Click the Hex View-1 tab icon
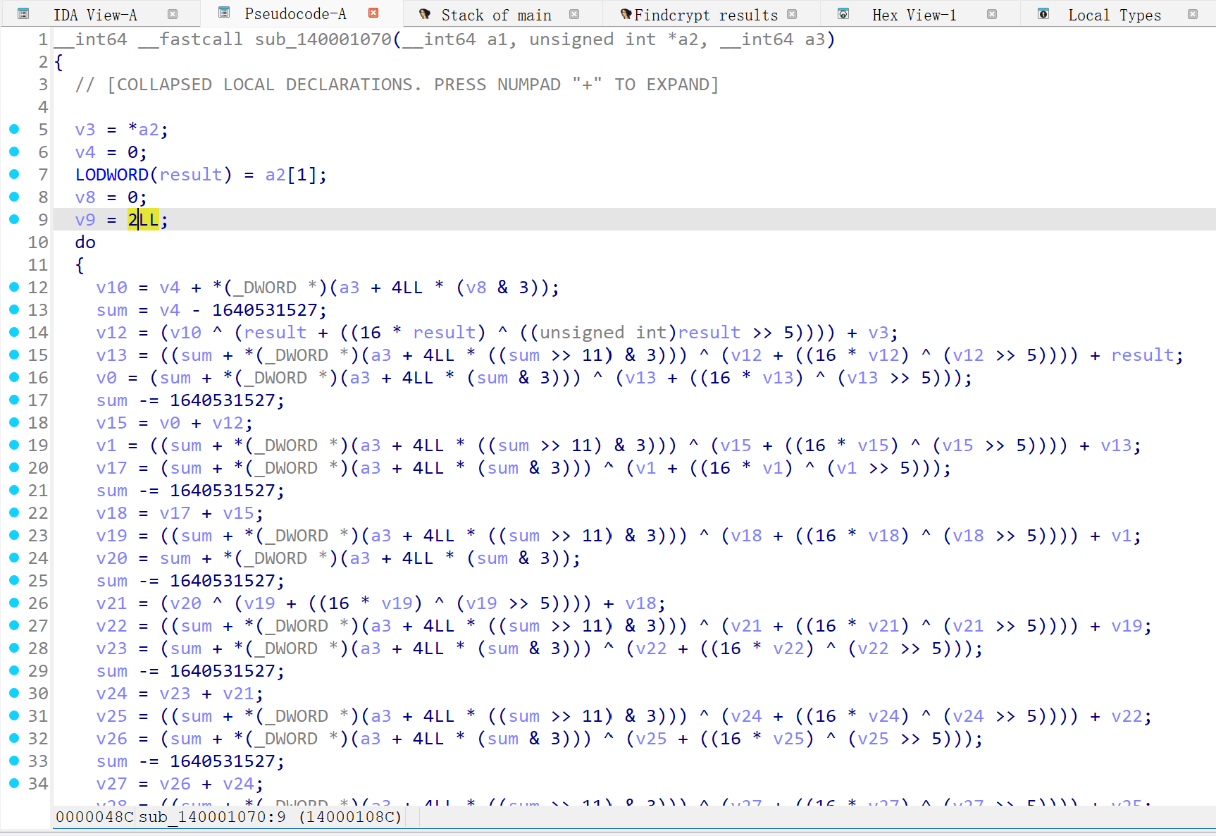 pyautogui.click(x=843, y=14)
